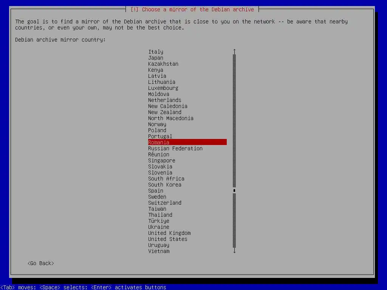Select Türkiye entry

pyautogui.click(x=158, y=221)
